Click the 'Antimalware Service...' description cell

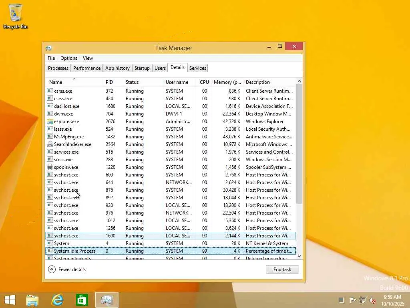pyautogui.click(x=269, y=136)
